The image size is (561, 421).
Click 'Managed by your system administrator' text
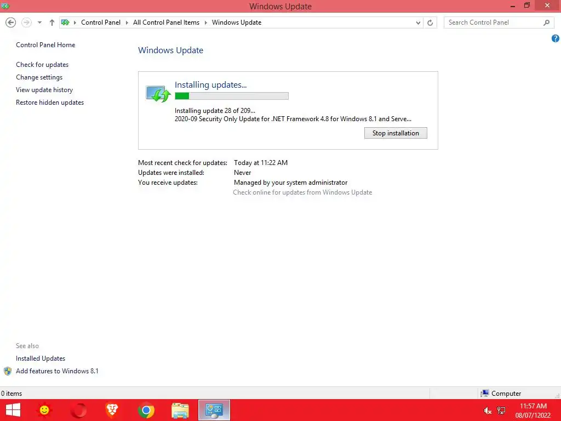[x=290, y=183]
